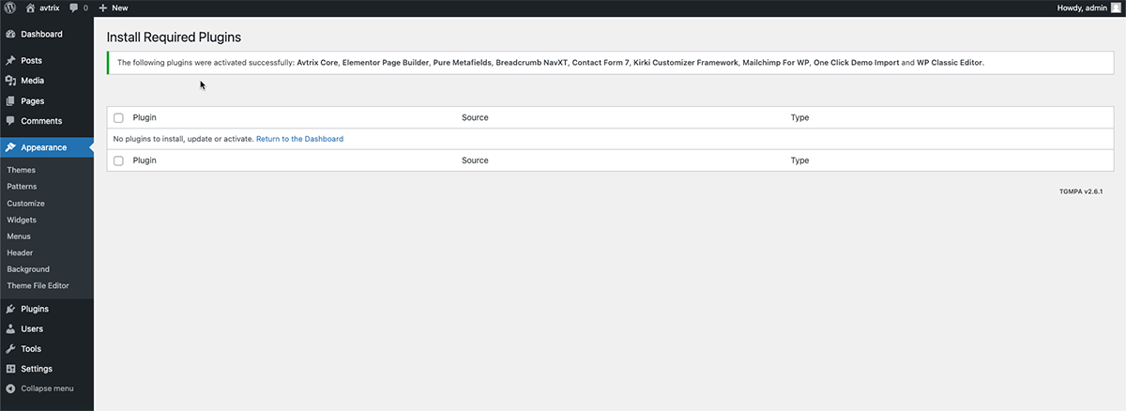Click the Media icon in sidebar

pyautogui.click(x=10, y=81)
